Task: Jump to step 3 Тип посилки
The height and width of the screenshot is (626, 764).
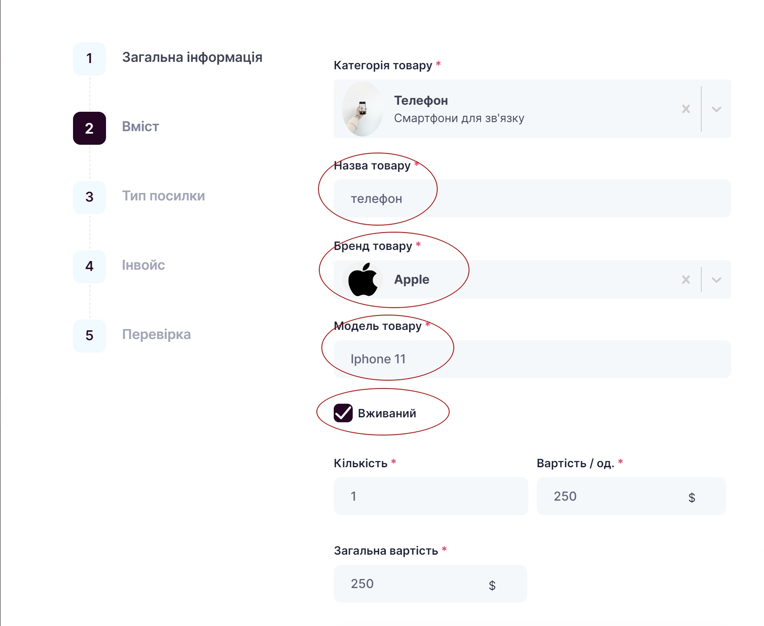Action: point(163,196)
